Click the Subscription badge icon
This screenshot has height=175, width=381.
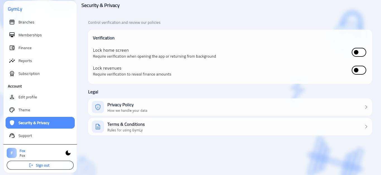(x=12, y=74)
